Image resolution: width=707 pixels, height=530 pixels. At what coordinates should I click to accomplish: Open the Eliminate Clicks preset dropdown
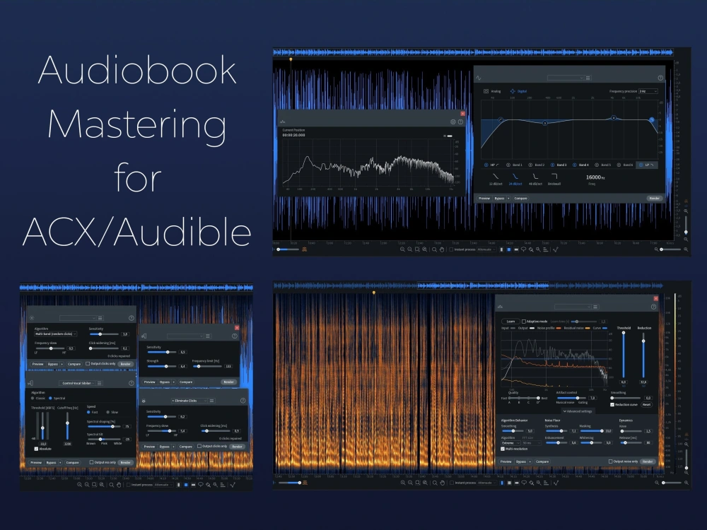(x=189, y=400)
